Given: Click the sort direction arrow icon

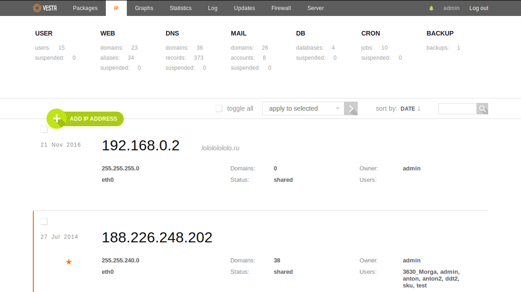Looking at the screenshot, I should (419, 108).
